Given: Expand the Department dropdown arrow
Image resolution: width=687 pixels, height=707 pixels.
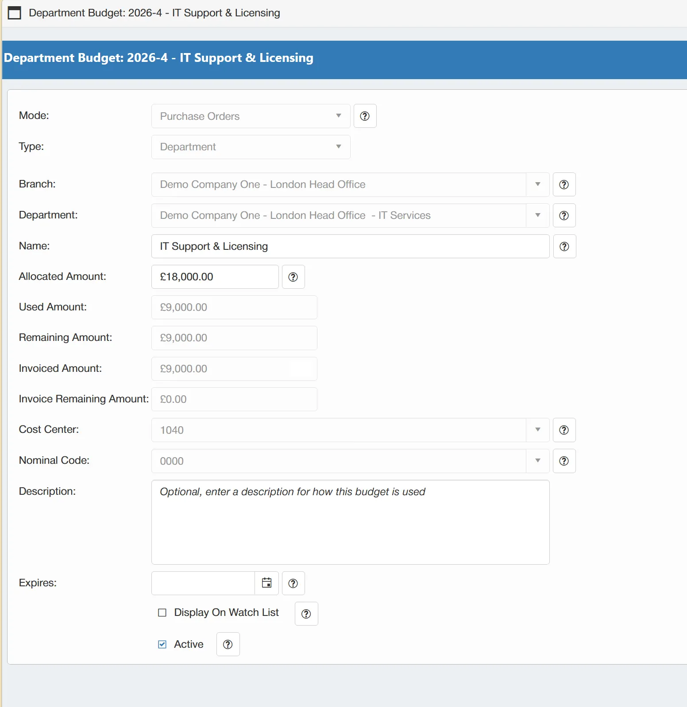Looking at the screenshot, I should tap(538, 215).
